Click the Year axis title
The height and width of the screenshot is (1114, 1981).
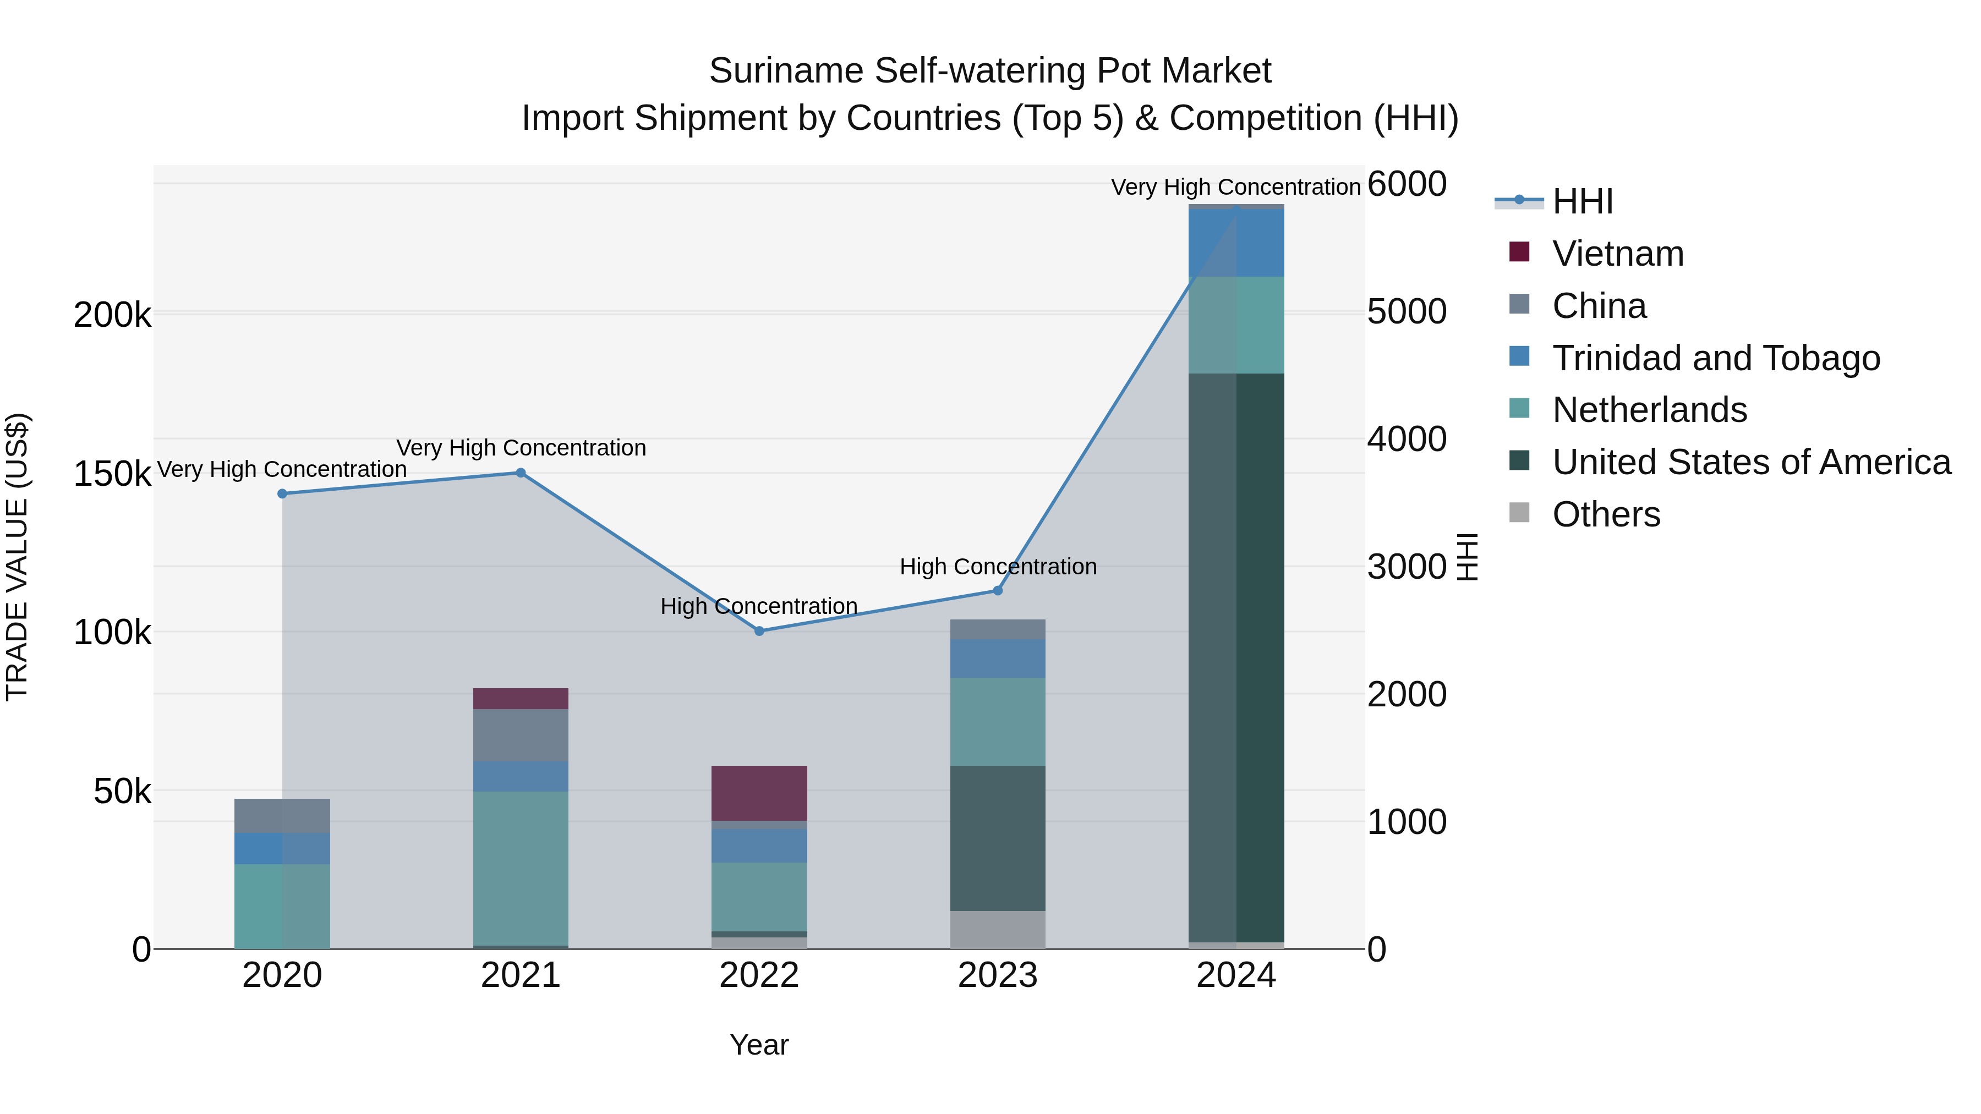click(759, 1045)
